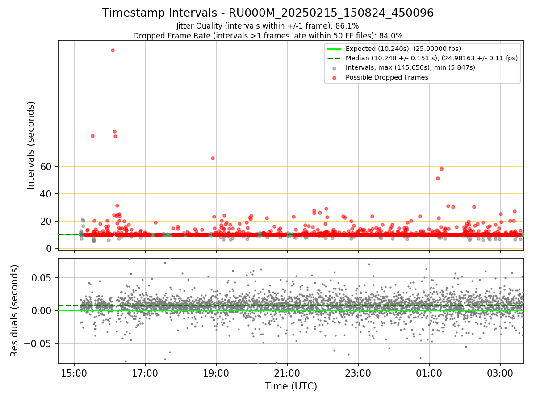Click the red dot marker in the legend

(x=334, y=77)
